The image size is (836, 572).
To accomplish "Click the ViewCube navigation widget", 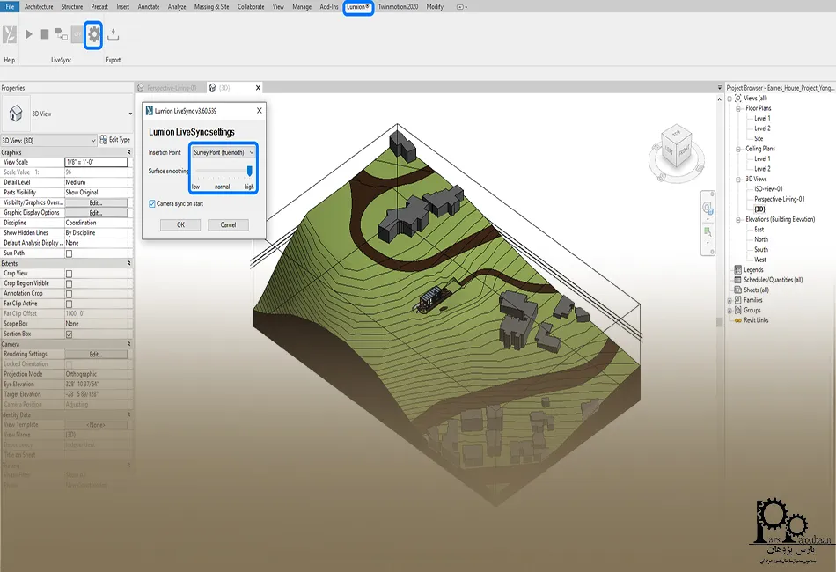I will (x=675, y=150).
